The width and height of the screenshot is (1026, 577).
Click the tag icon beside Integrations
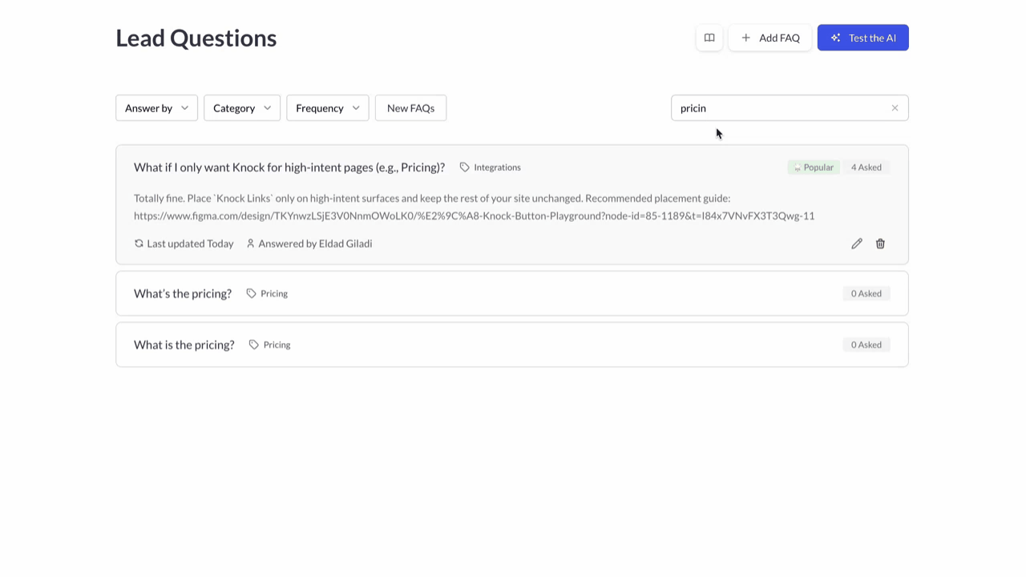point(464,167)
